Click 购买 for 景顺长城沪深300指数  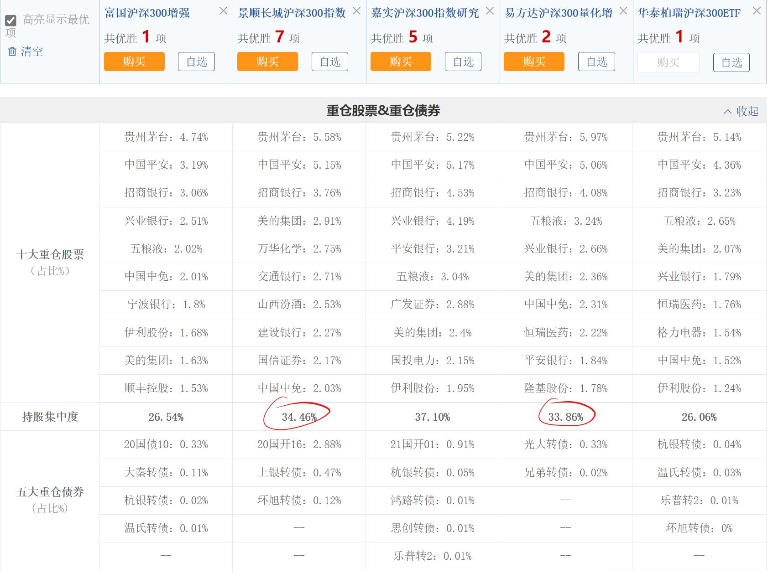pyautogui.click(x=267, y=62)
